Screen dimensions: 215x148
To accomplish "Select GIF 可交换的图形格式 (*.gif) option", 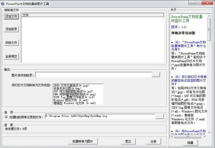I will point(73,91).
